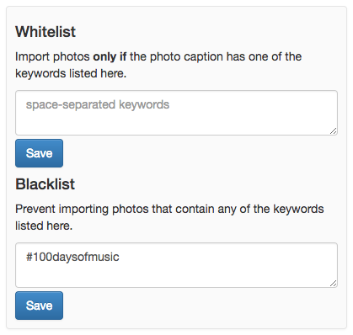Save the Blacklist keywords
The width and height of the screenshot is (353, 335).
(39, 306)
